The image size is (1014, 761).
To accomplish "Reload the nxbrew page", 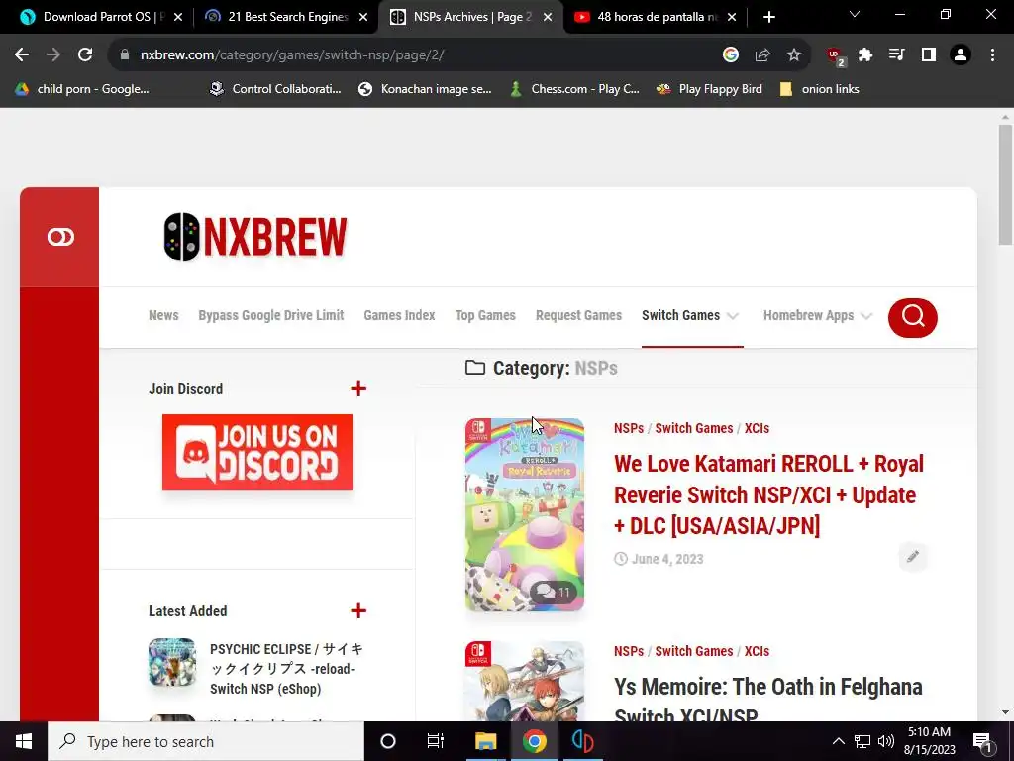I will (x=85, y=55).
